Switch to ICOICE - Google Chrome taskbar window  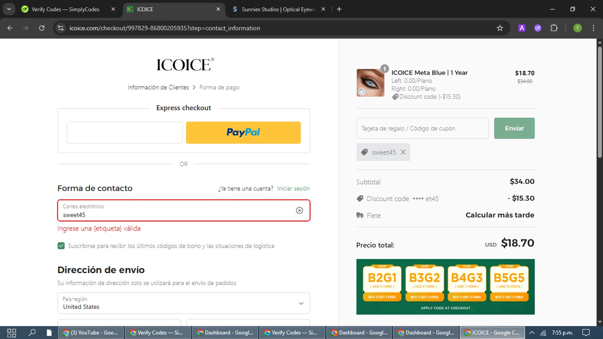point(492,333)
